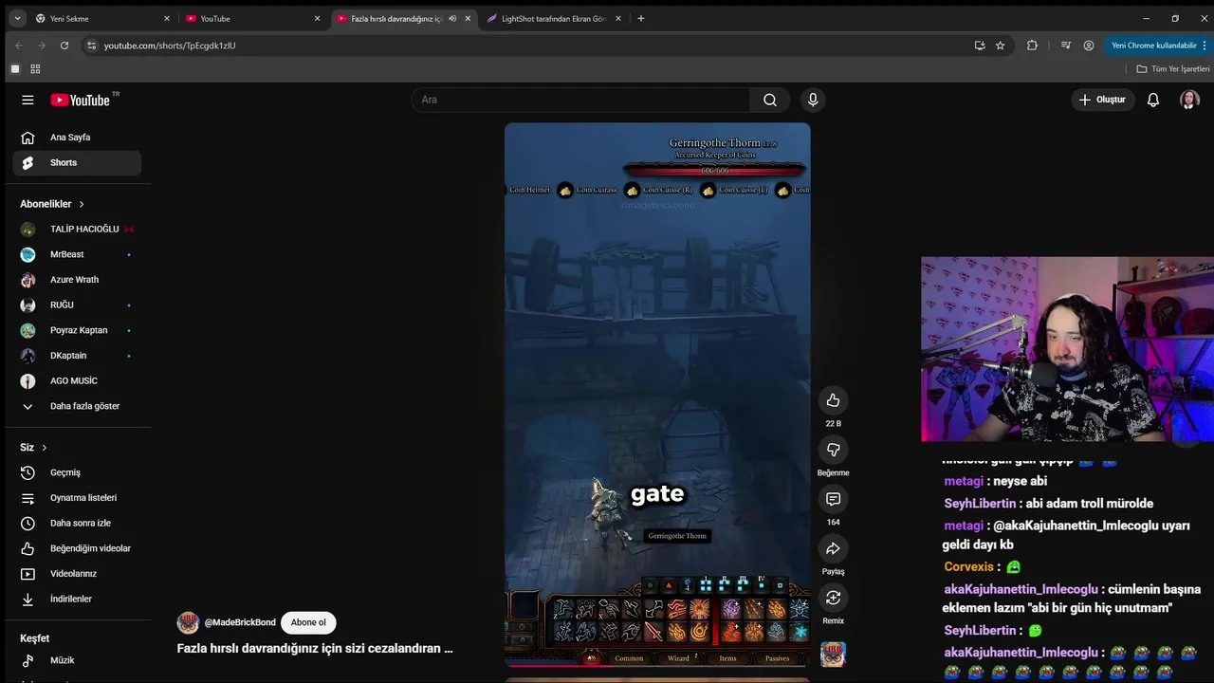Switch to the Yeni Sekme tab
1214x683 pixels.
101,18
